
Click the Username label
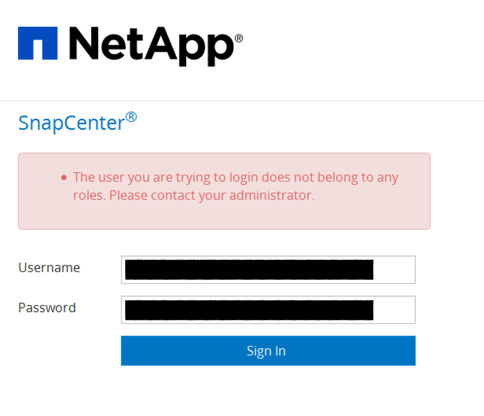(x=48, y=267)
